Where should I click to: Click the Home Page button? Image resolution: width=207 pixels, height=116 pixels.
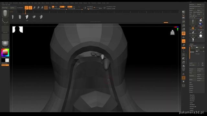click(5, 8)
